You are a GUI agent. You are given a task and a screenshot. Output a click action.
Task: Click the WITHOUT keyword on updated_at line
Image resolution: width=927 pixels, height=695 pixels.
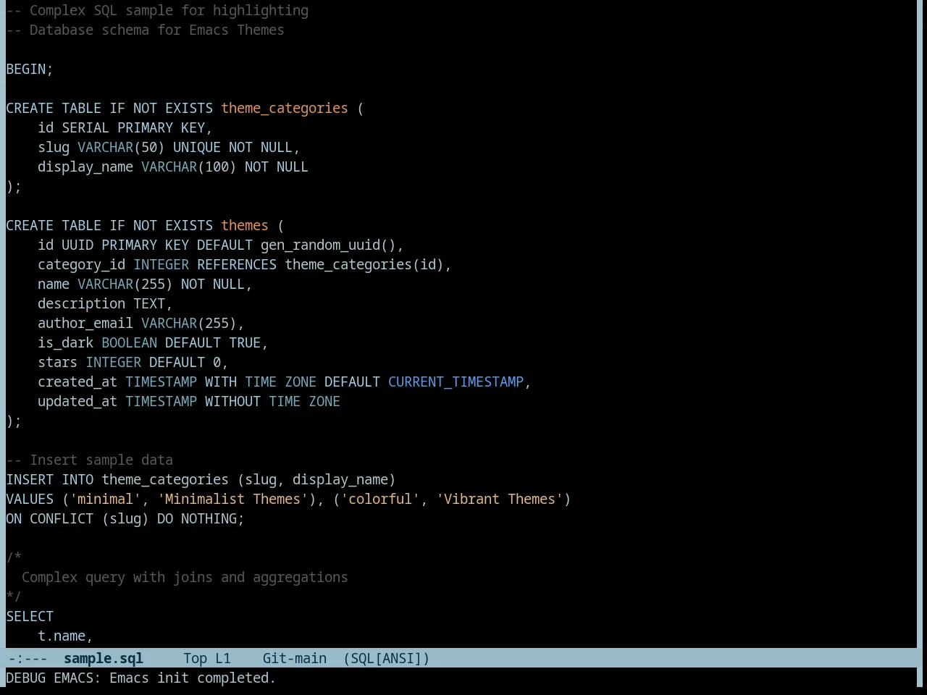232,401
